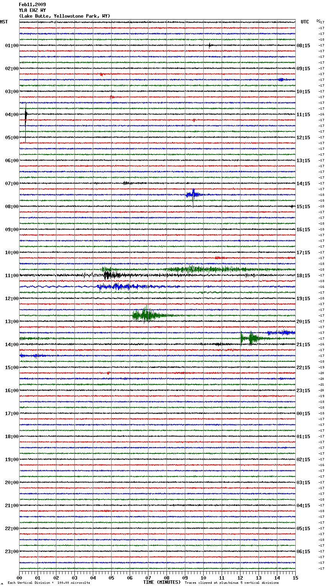Click the '18:15' UTC time label

click(303, 276)
